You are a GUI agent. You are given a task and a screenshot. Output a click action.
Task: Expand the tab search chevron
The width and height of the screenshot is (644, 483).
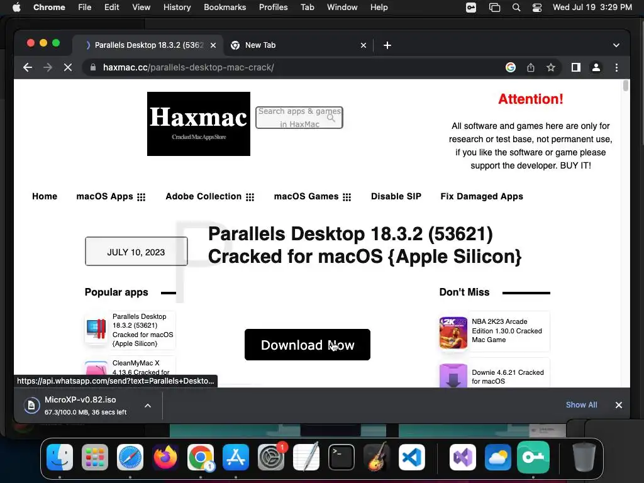616,45
